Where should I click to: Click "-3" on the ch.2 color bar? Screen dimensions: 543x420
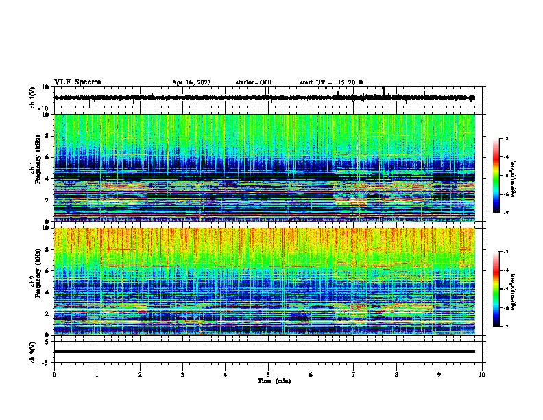click(505, 252)
